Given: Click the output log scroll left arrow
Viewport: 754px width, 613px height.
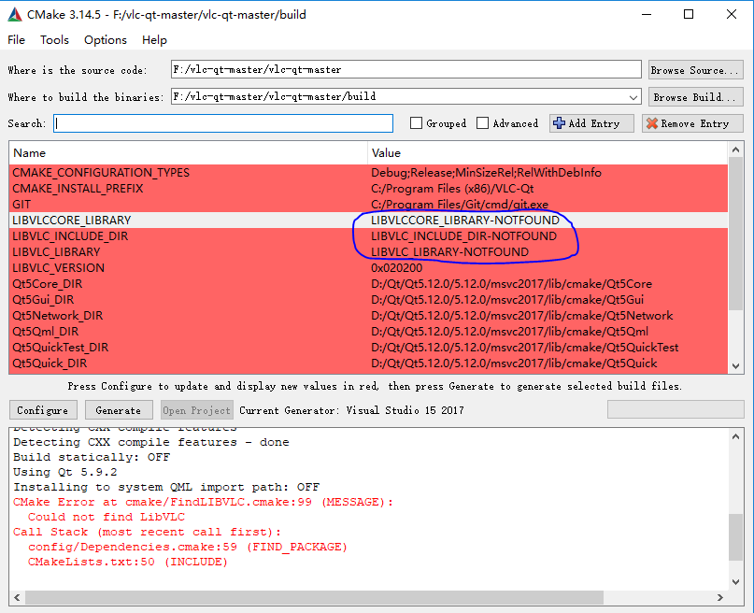Looking at the screenshot, I should click(18, 597).
